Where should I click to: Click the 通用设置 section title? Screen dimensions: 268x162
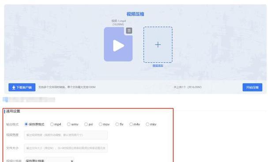[x=13, y=111]
